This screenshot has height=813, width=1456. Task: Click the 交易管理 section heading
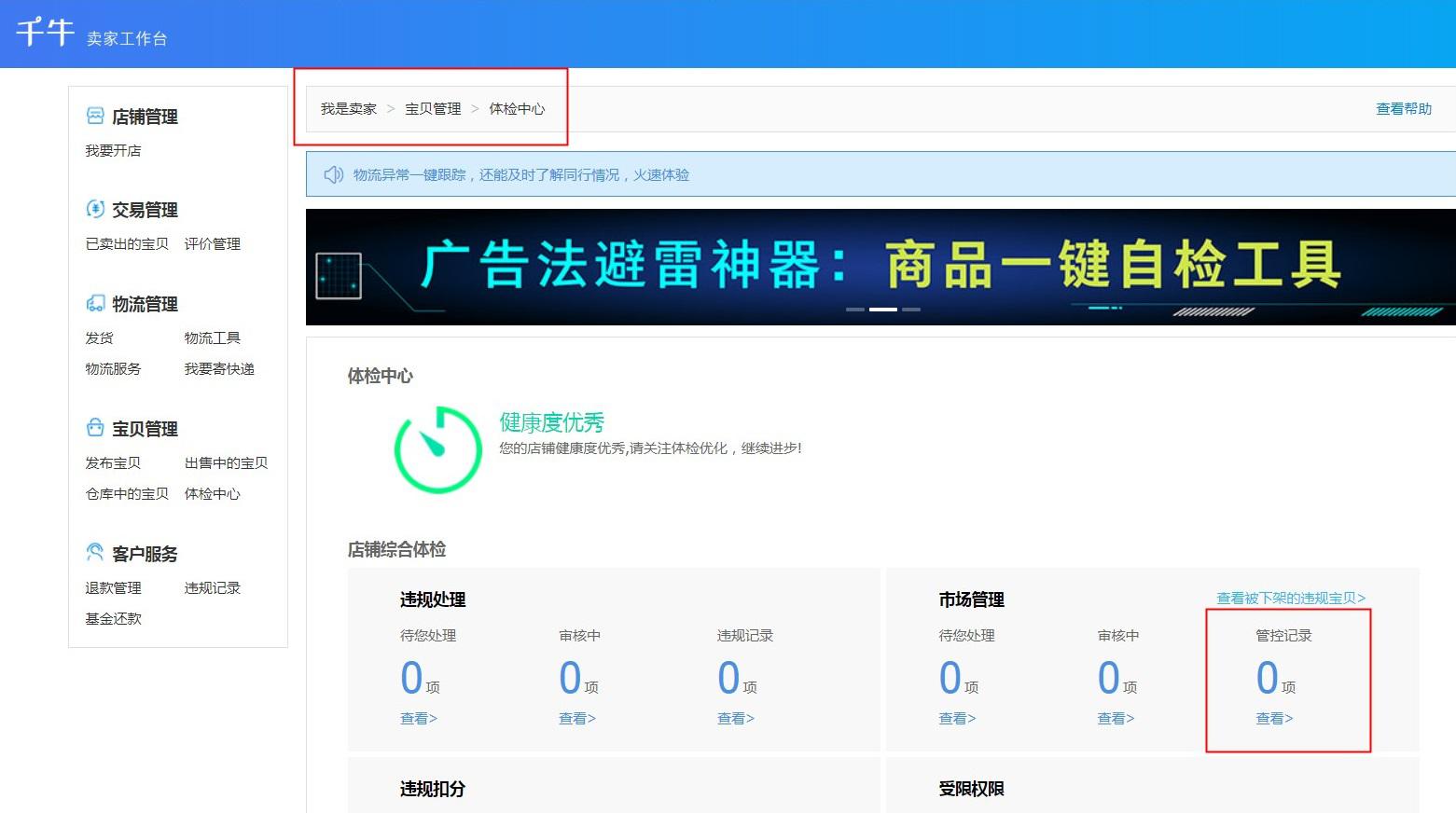pos(145,210)
